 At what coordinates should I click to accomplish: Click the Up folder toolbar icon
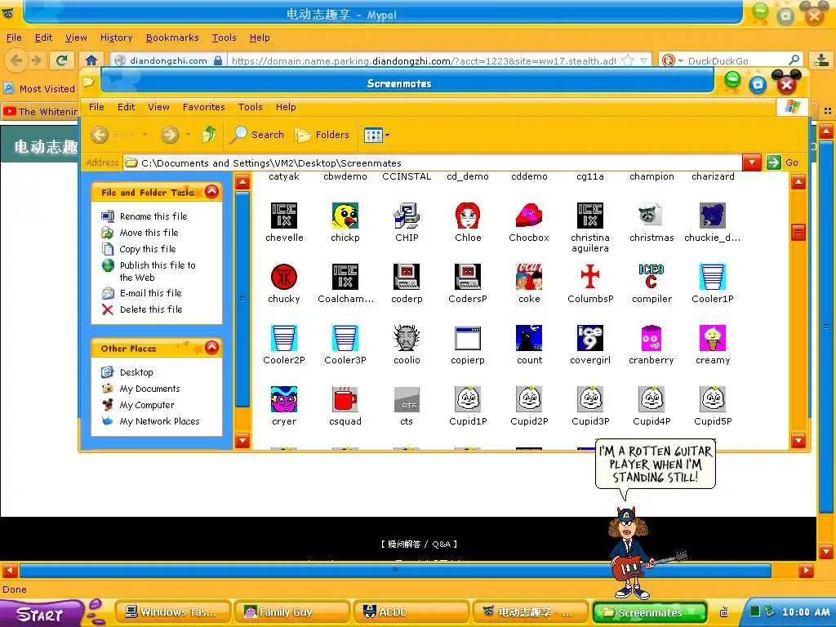pos(209,135)
